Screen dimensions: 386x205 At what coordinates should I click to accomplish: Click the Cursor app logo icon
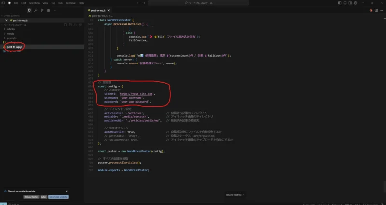9,3
